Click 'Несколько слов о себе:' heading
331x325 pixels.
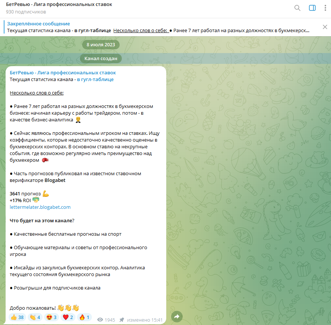click(37, 93)
